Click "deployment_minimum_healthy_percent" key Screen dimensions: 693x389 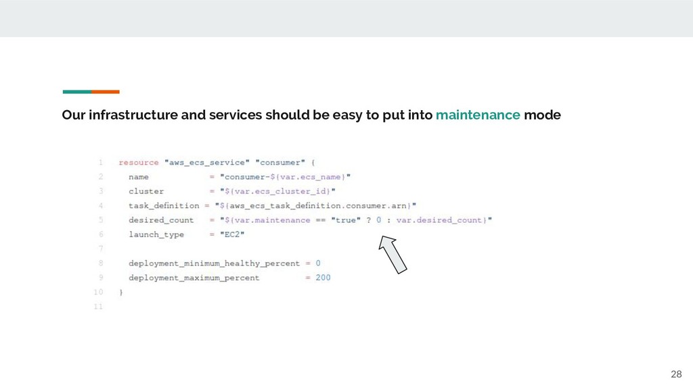(x=215, y=263)
